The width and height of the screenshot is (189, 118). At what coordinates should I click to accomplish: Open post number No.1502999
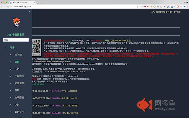point(120,41)
